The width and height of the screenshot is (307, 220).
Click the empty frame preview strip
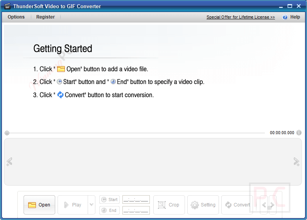click(153, 162)
